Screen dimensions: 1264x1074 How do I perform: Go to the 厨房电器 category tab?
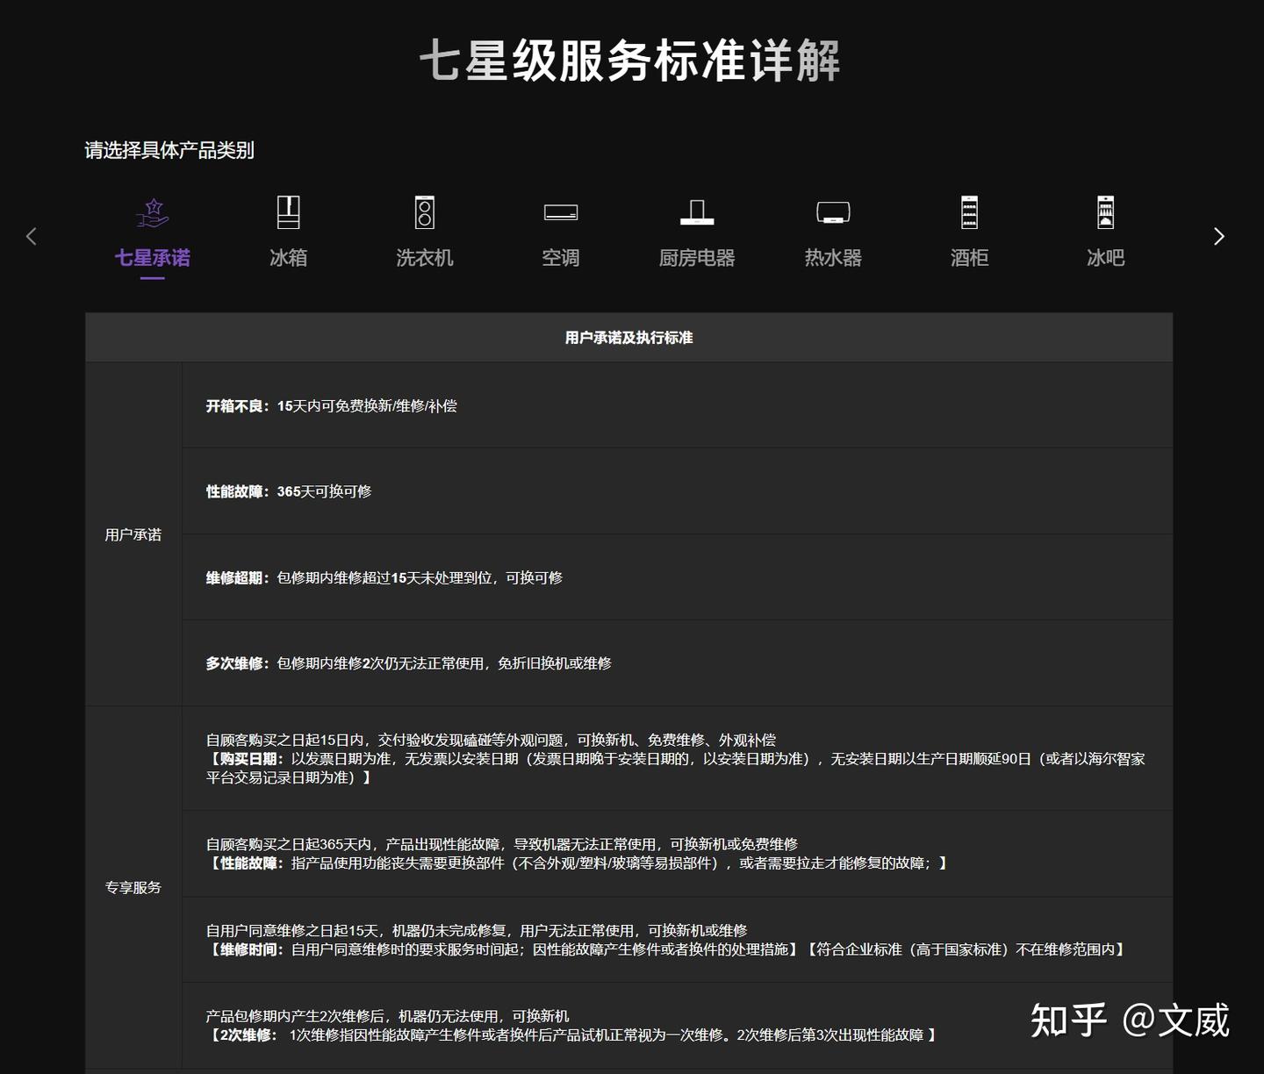pyautogui.click(x=697, y=258)
